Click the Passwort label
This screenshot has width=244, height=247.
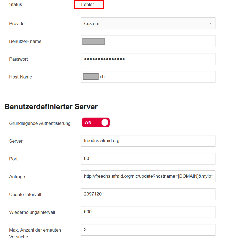18,59
